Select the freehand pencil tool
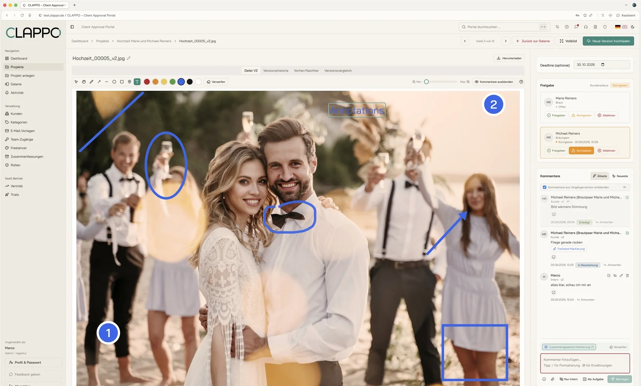 (92, 82)
